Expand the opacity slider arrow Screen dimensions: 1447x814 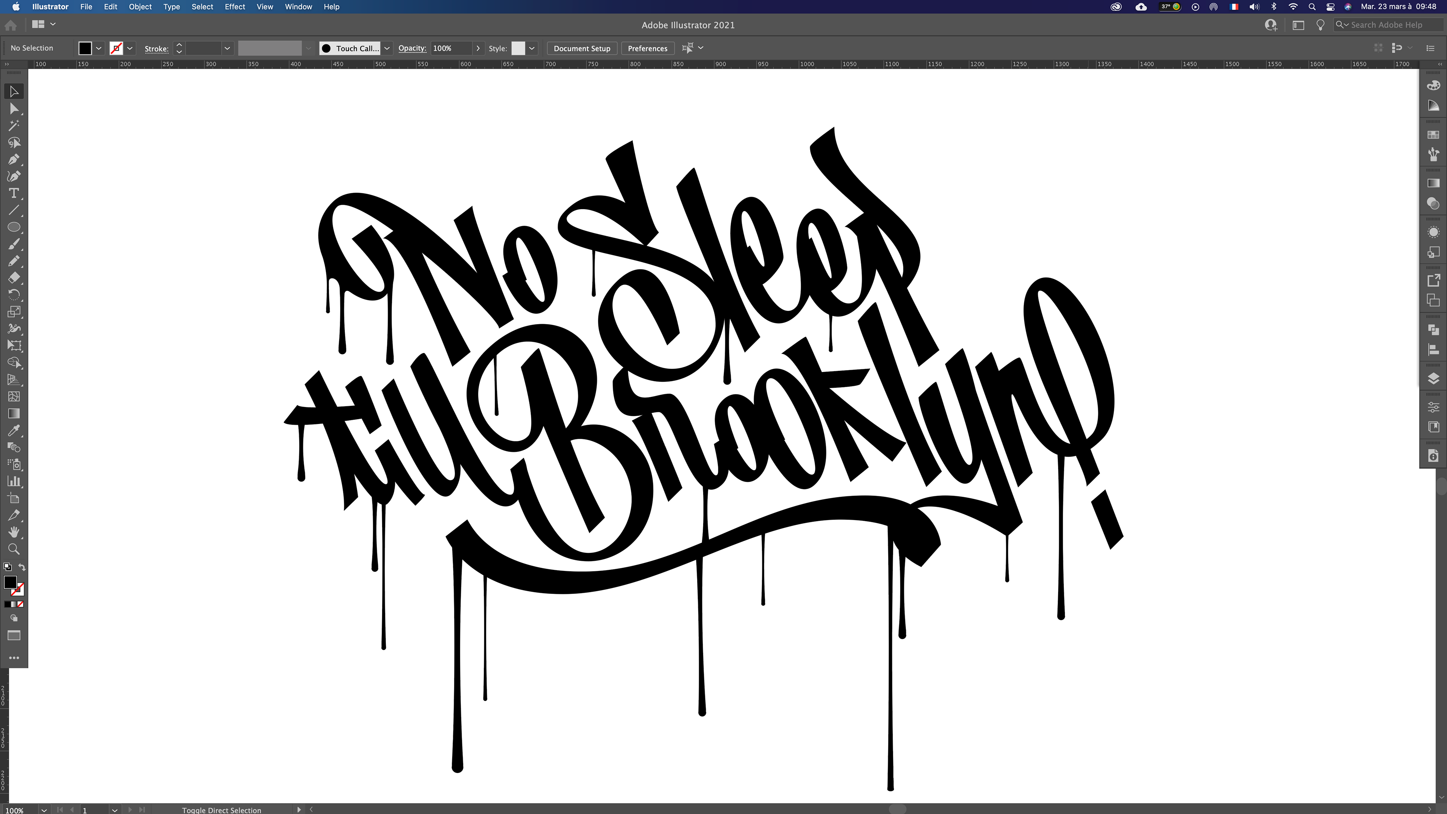coord(478,48)
